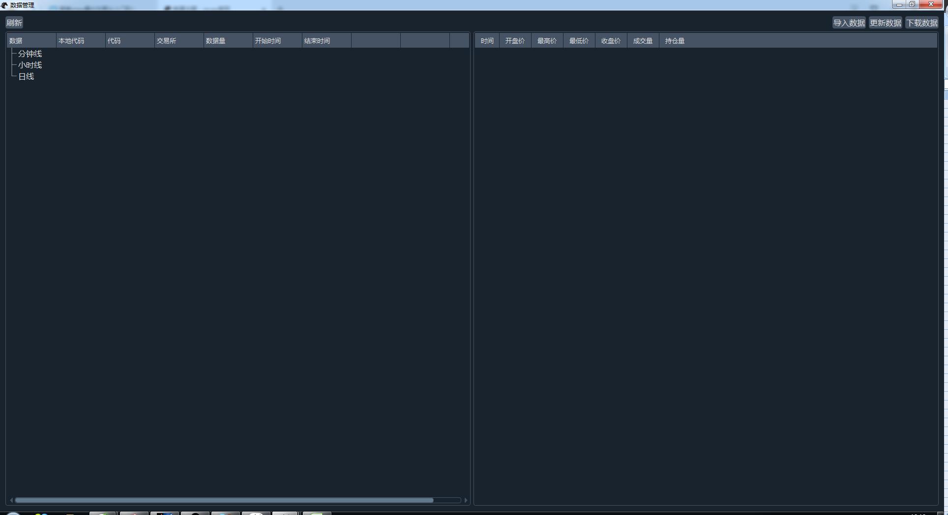Screen dimensions: 948x515
Task: Click the scroll left arrow of tree panel
Action: pos(11,500)
